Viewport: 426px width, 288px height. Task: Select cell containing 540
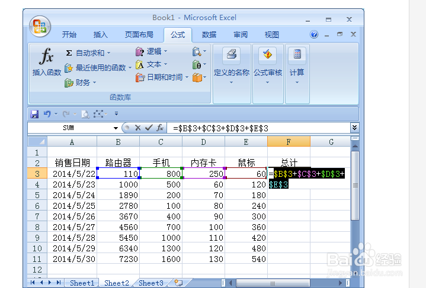click(246, 259)
